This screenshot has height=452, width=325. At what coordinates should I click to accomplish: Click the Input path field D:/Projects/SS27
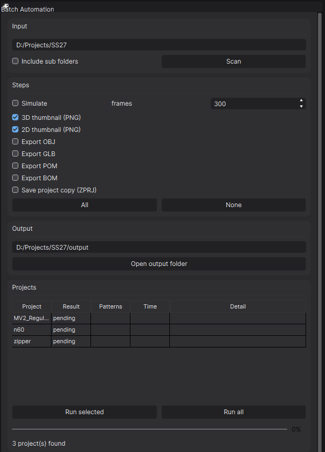coord(159,45)
